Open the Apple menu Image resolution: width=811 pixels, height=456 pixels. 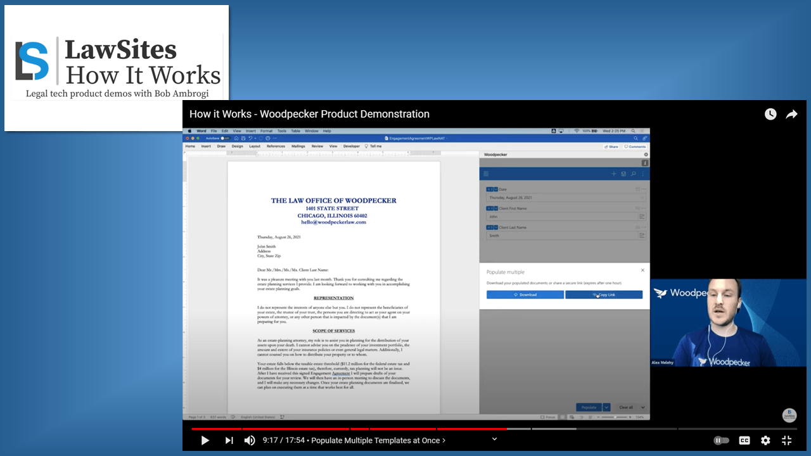pyautogui.click(x=189, y=131)
